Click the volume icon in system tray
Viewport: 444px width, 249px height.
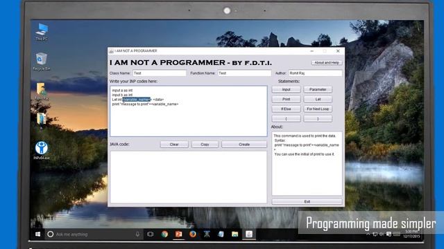pos(382,234)
